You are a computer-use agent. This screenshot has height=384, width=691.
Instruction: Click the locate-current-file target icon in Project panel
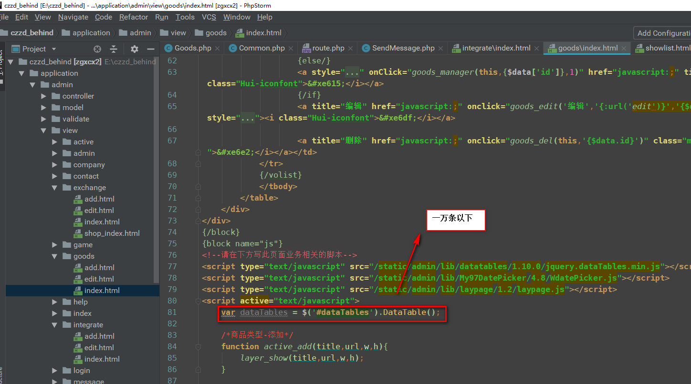coord(97,49)
